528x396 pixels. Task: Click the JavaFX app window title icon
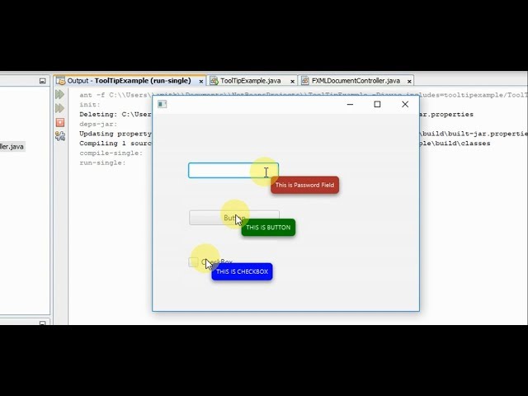click(x=162, y=104)
